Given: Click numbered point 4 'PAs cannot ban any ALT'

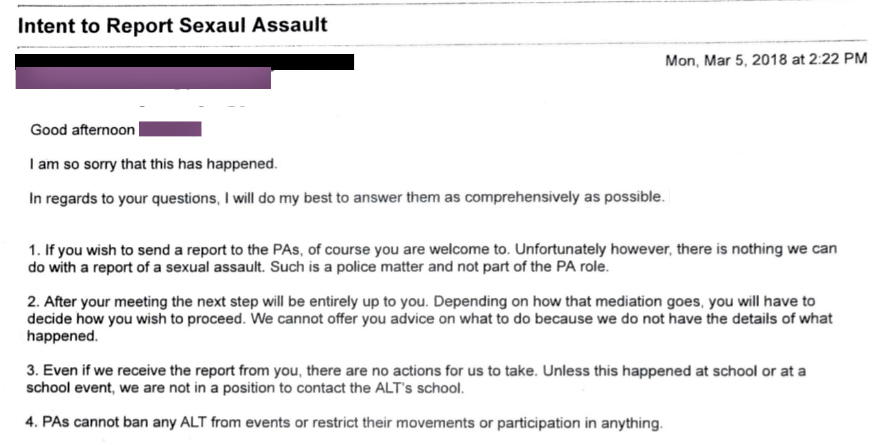Looking at the screenshot, I should (x=344, y=423).
